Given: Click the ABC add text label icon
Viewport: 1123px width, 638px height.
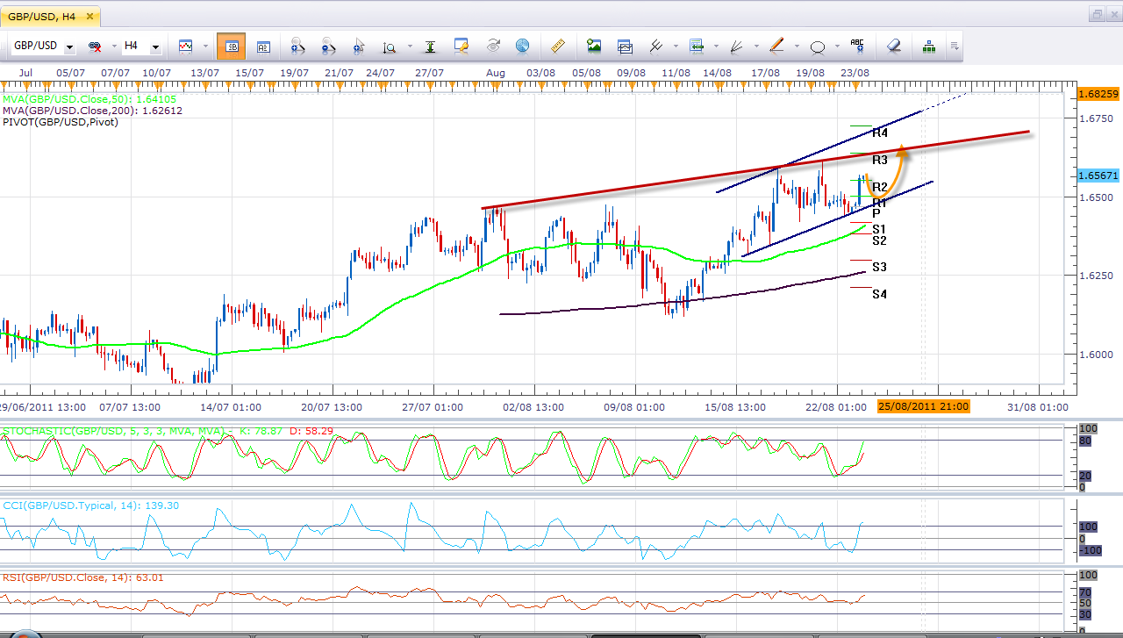Looking at the screenshot, I should point(857,46).
